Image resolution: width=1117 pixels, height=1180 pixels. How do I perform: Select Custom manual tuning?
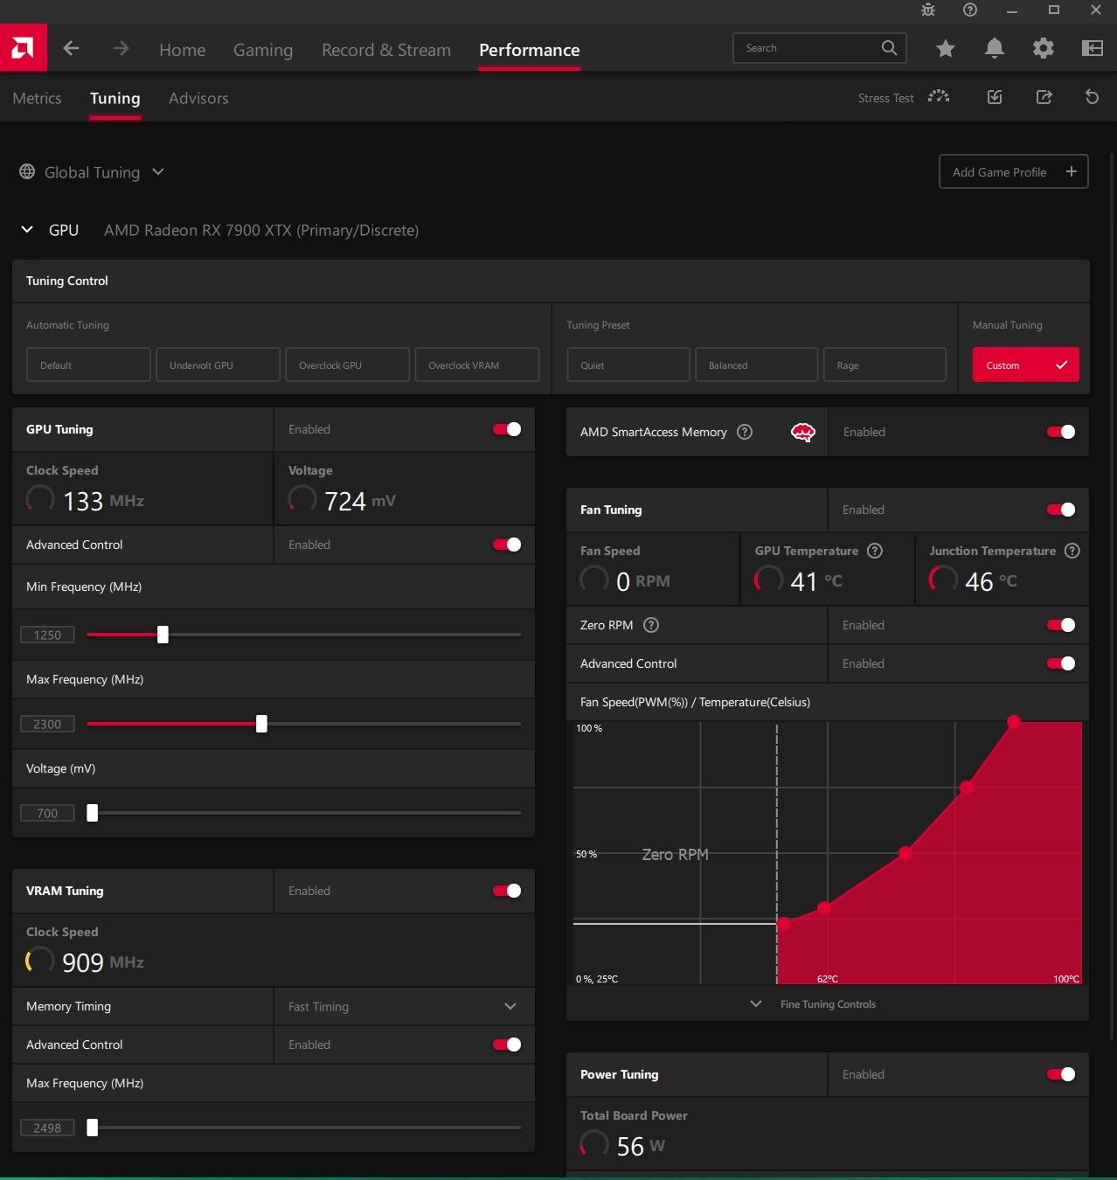point(1025,364)
